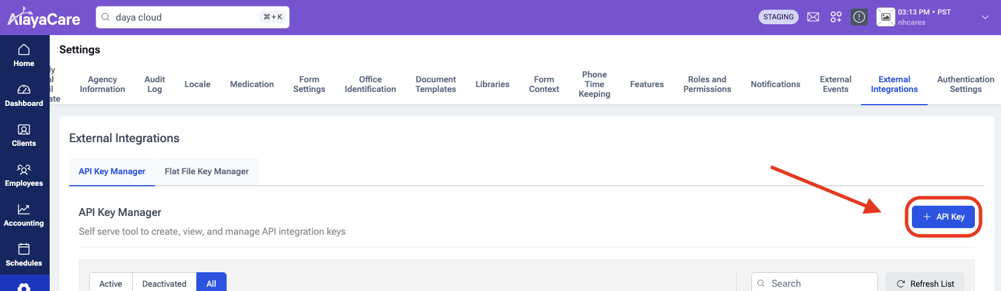Open the Audit Log tab
This screenshot has width=1001, height=291.
coord(155,84)
